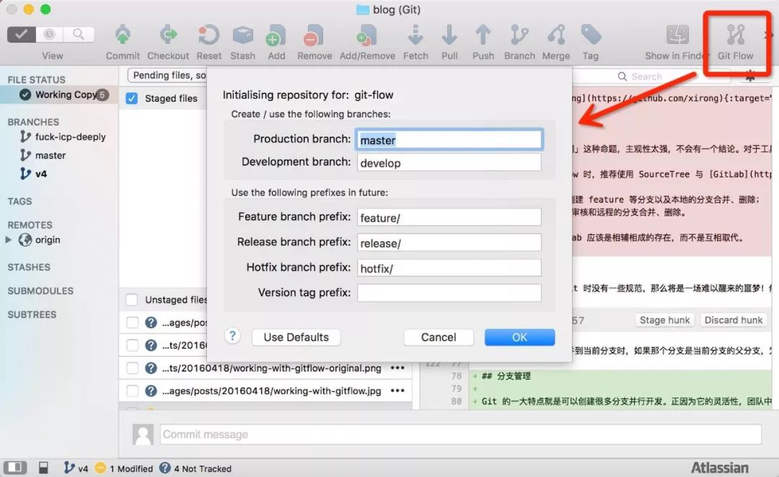
Task: Uncheck the Staged files checkbox
Action: click(132, 98)
